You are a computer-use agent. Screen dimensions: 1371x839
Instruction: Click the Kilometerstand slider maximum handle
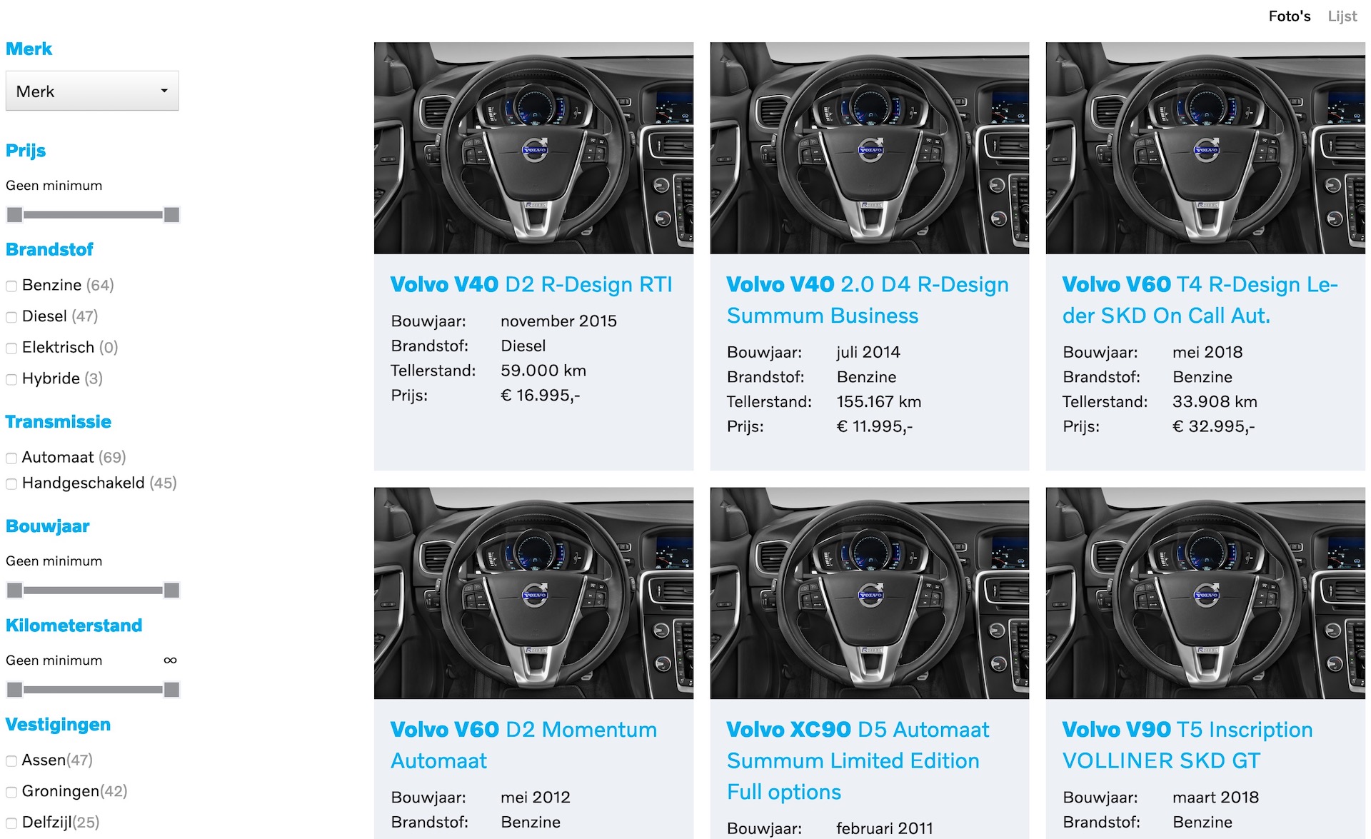click(x=171, y=689)
